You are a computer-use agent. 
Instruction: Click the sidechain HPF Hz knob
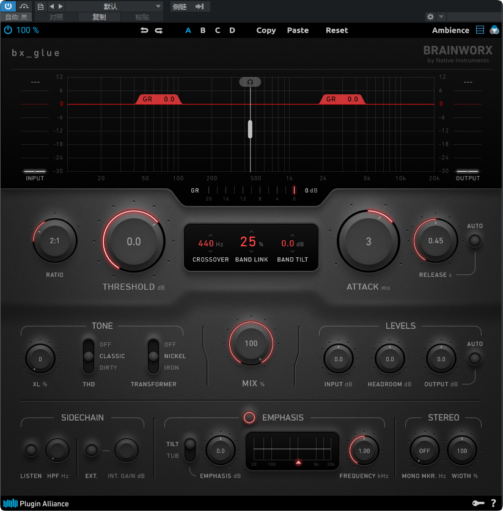click(x=57, y=450)
